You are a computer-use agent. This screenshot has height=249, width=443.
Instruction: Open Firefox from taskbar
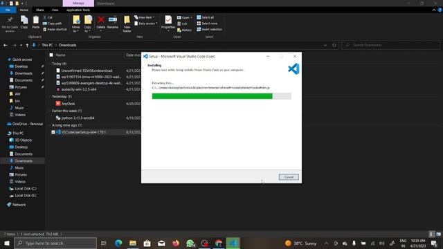pos(176,243)
